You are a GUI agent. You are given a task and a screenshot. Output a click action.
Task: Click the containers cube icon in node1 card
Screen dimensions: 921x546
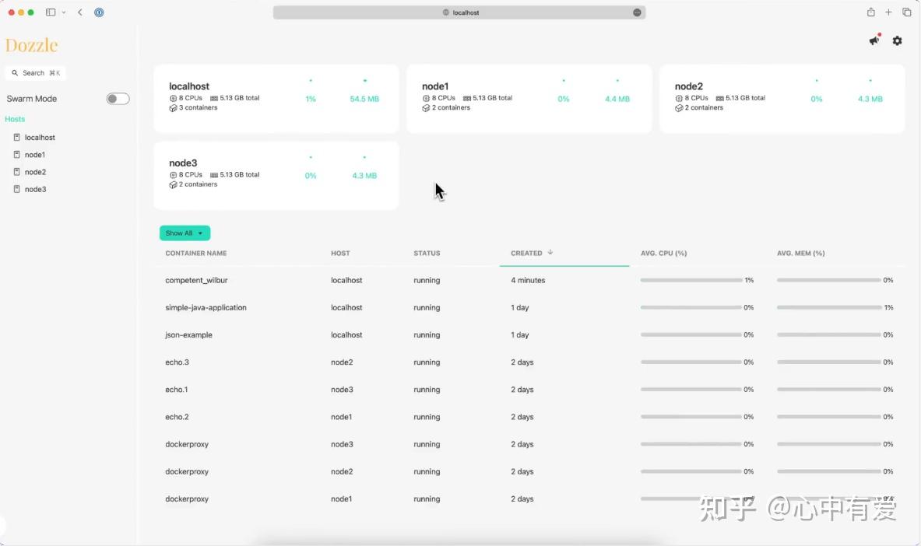coord(426,108)
